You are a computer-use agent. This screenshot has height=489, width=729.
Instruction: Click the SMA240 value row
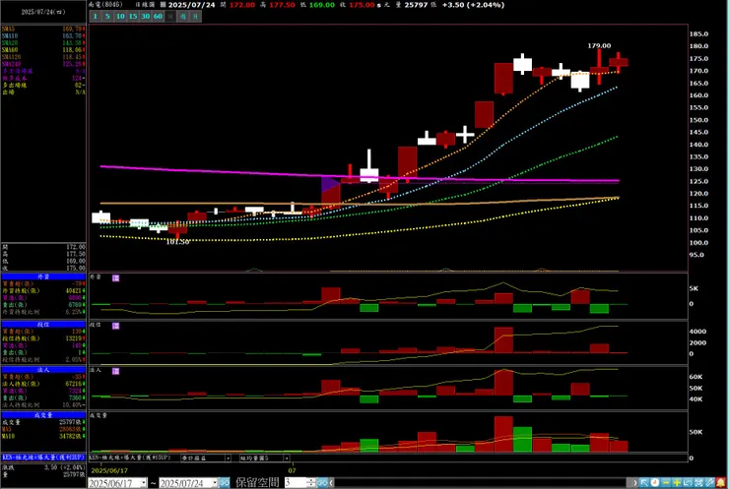tap(43, 64)
